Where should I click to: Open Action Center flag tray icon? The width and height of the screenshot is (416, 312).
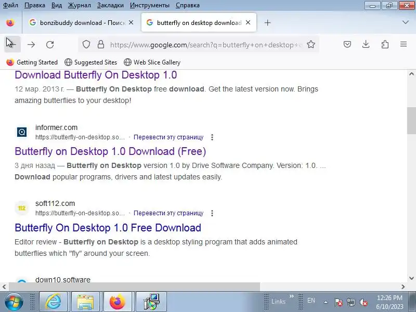pyautogui.click(x=338, y=302)
